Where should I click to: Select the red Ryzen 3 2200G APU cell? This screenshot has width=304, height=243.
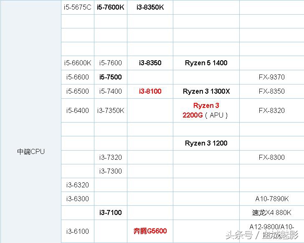(206, 110)
